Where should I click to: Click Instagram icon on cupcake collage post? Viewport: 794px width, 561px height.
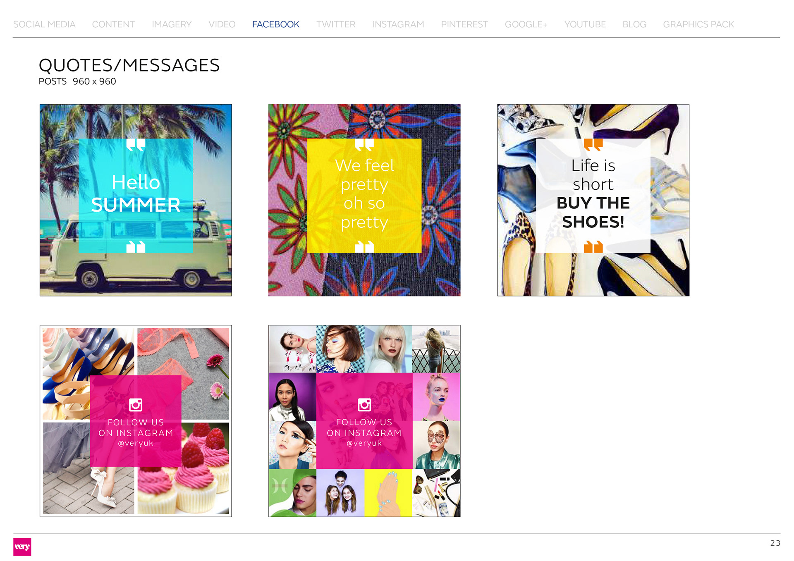click(x=136, y=405)
